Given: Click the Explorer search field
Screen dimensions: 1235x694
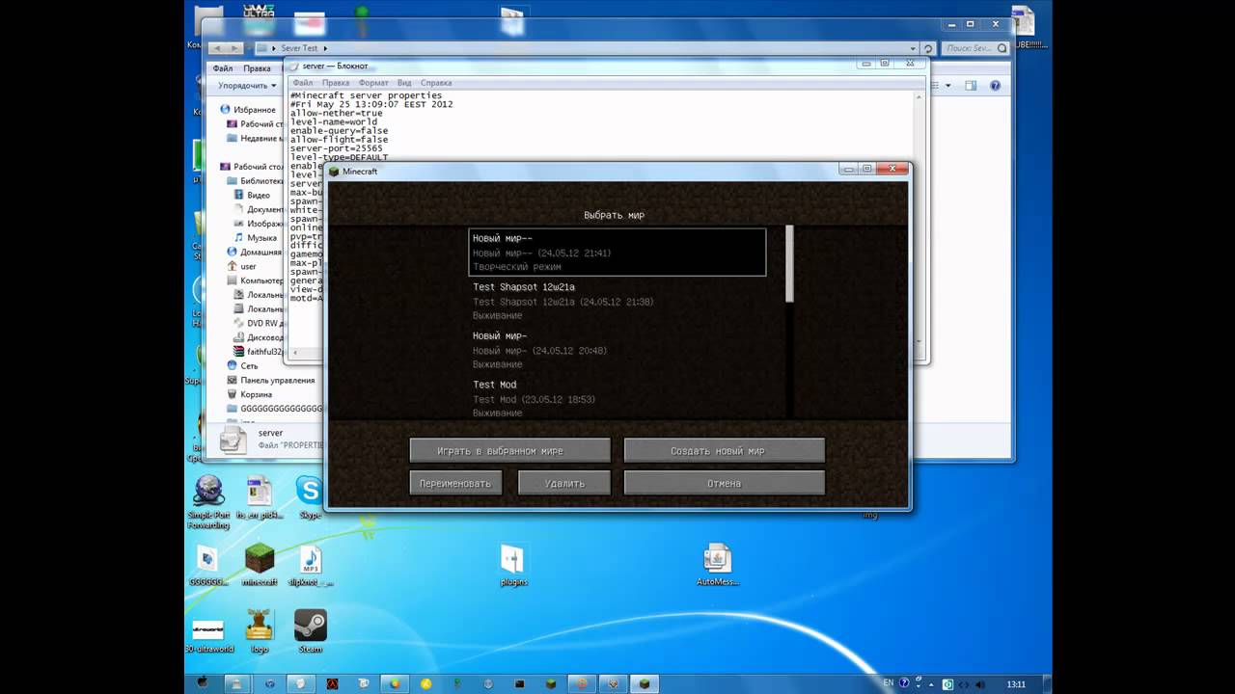Looking at the screenshot, I should pos(974,48).
